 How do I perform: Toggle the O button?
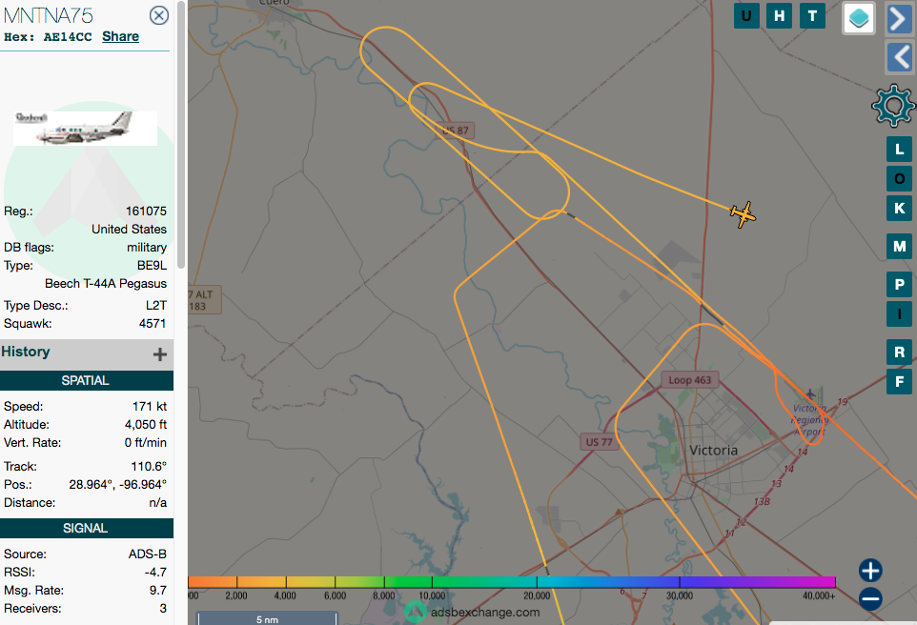[x=900, y=178]
